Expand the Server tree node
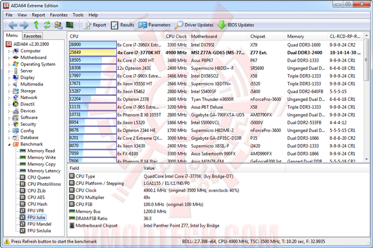 [x=9, y=71]
